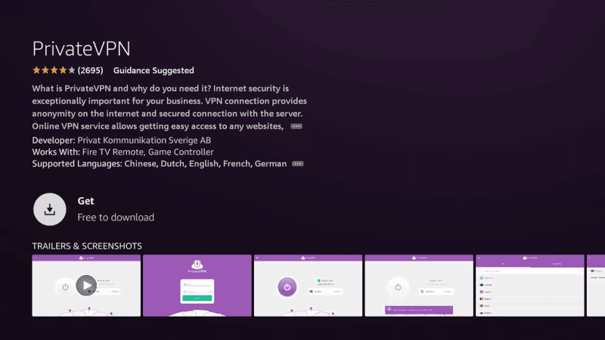Expand the supported languages list

297,164
